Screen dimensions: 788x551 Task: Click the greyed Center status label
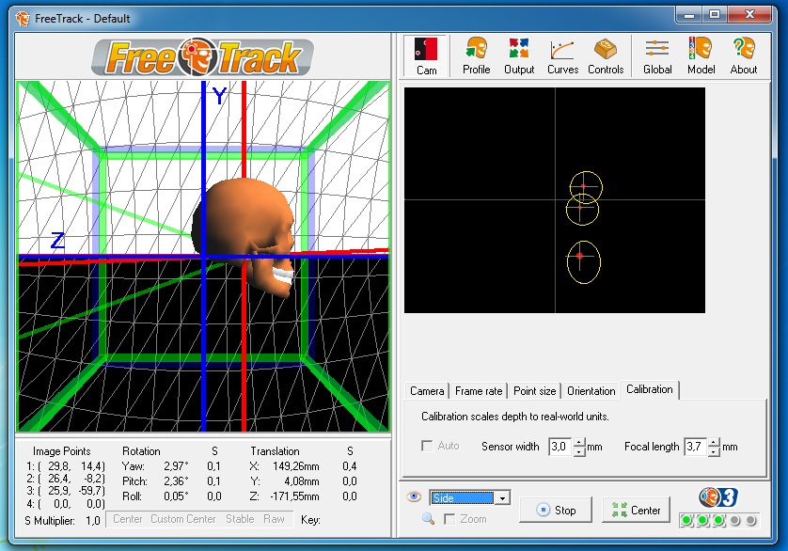128,519
